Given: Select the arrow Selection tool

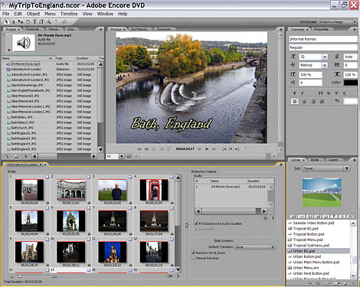Looking at the screenshot, I should click(6, 21).
